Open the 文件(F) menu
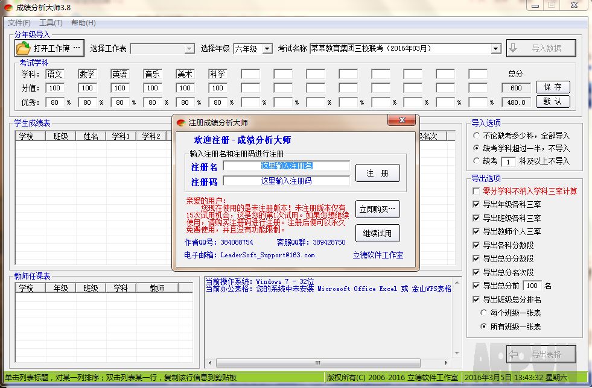This screenshot has width=592, height=388. (x=19, y=23)
